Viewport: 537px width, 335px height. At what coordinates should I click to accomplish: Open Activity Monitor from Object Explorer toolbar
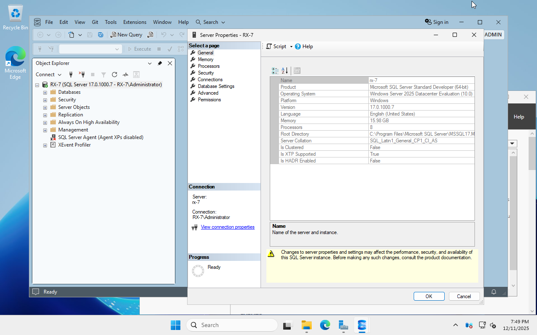tap(125, 74)
